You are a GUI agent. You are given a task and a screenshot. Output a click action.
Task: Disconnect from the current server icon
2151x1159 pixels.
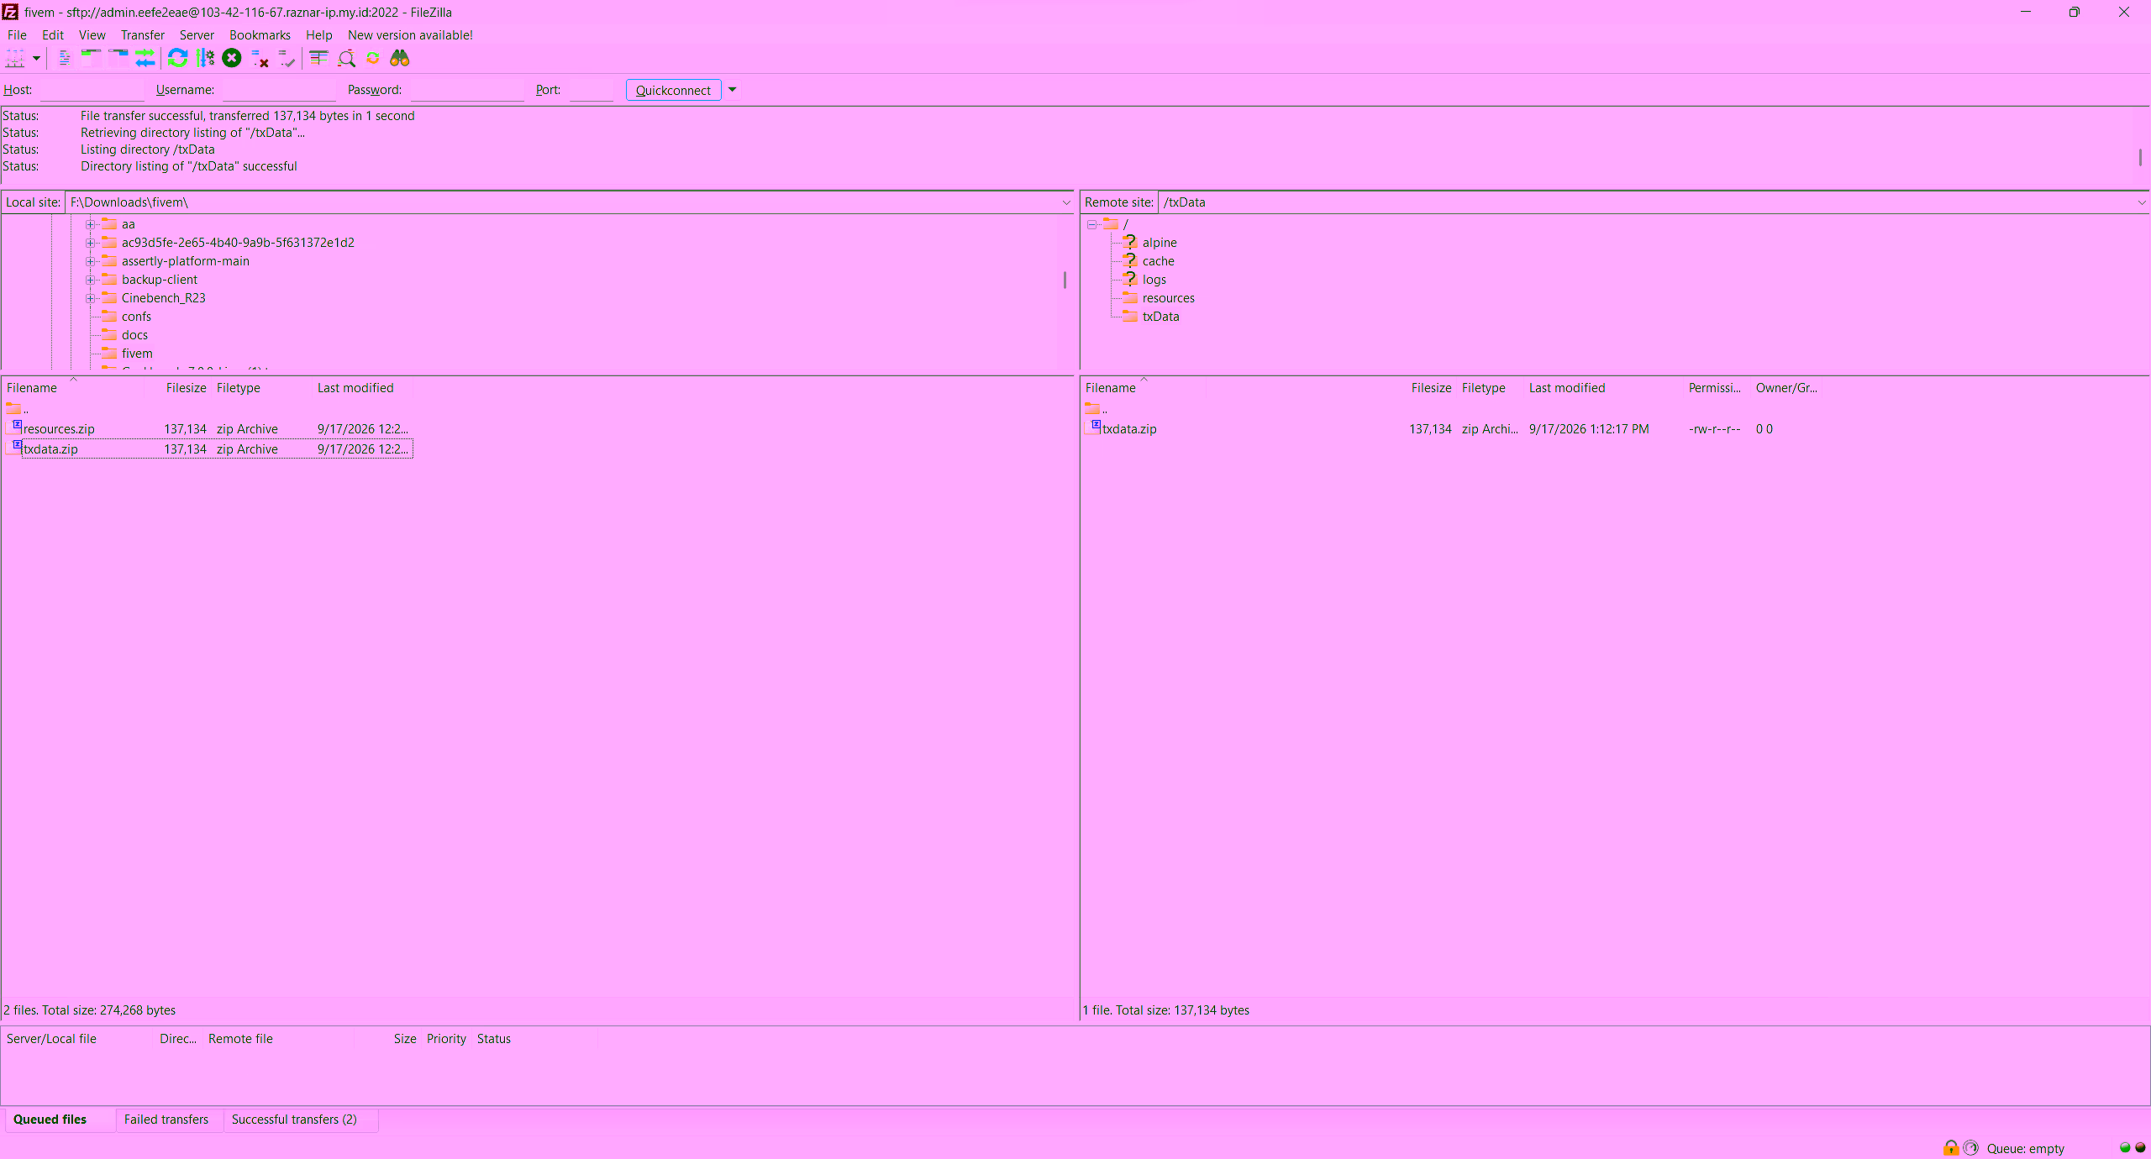[260, 58]
